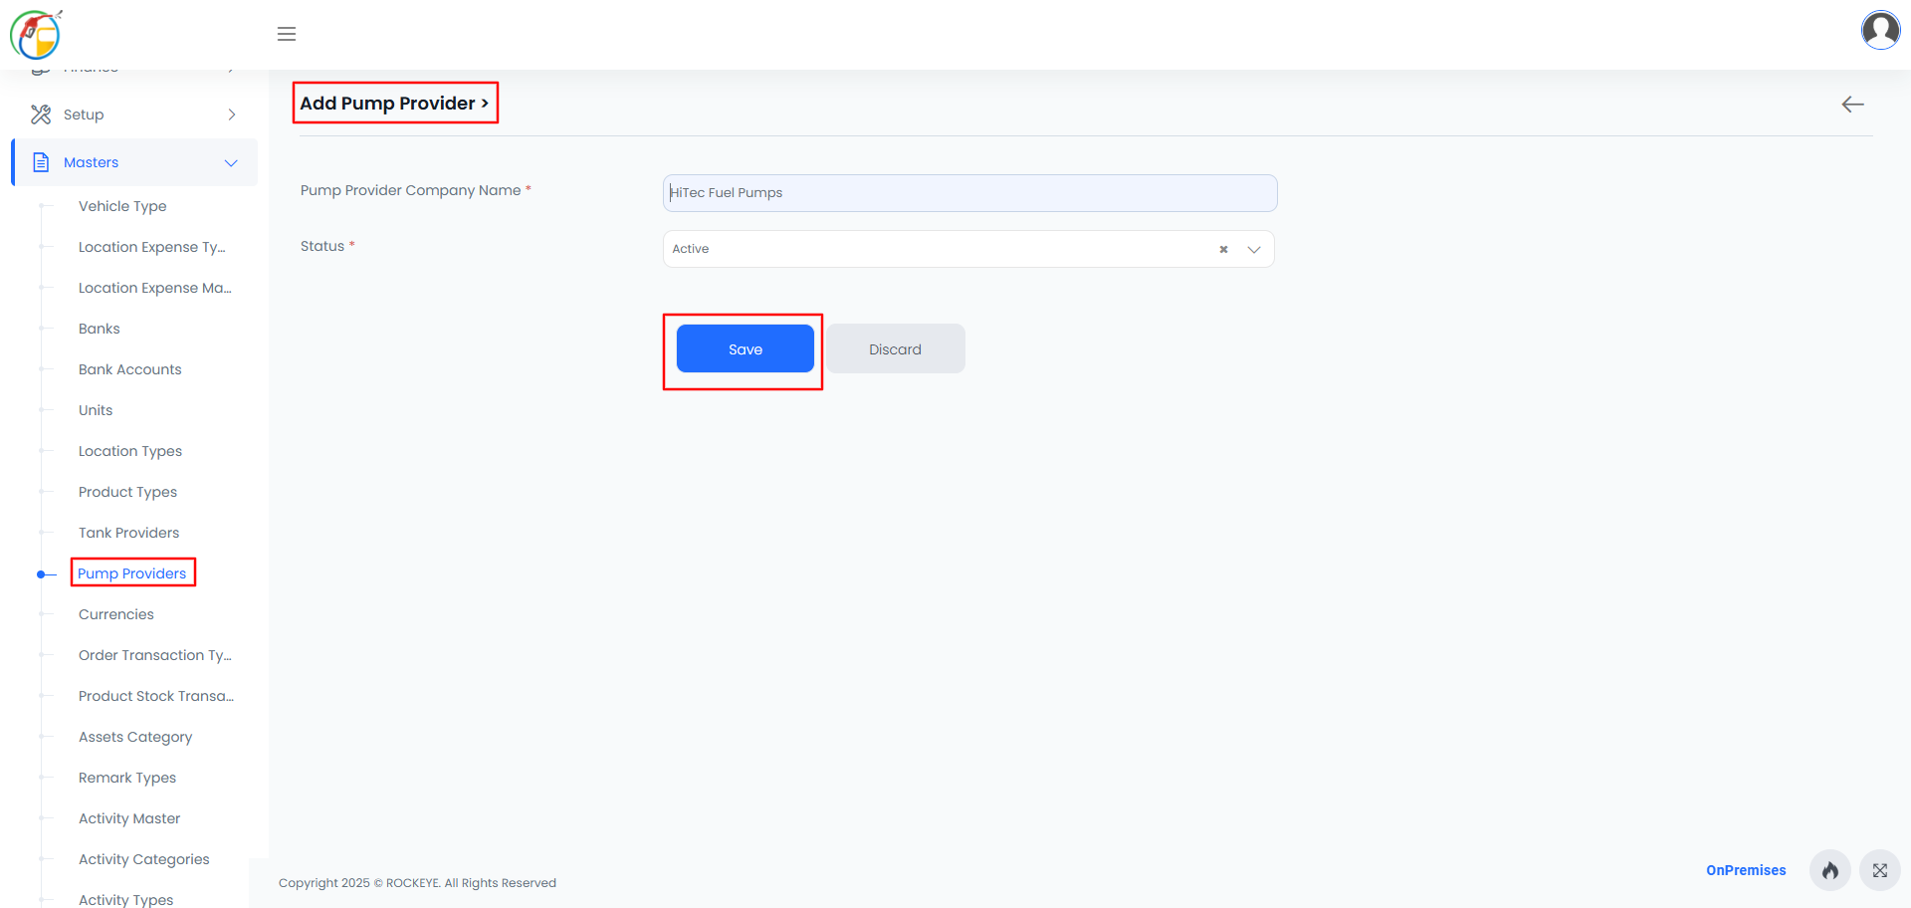Click the OnPremises link
The height and width of the screenshot is (908, 1911).
(x=1746, y=870)
